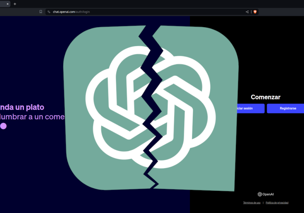Click the OpenAI logo in footer

click(266, 194)
